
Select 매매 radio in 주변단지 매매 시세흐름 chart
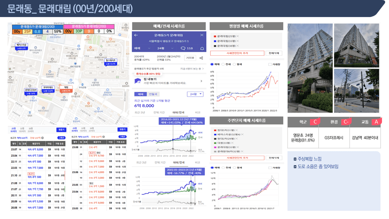pyautogui.click(x=212, y=167)
